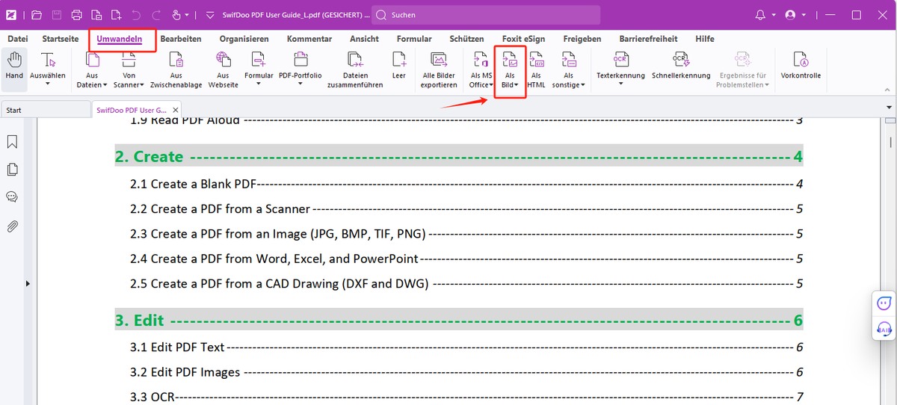
Task: Click Dateien zusammenführen
Action: 355,71
